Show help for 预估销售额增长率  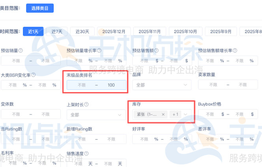pyautogui.click(x=235, y=50)
